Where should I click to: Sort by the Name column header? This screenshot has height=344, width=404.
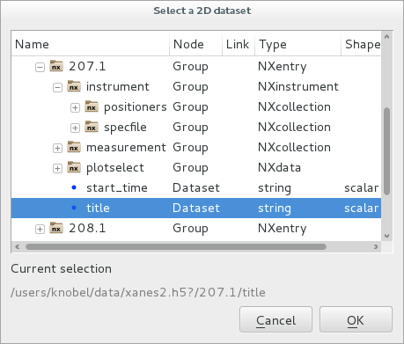[91, 44]
